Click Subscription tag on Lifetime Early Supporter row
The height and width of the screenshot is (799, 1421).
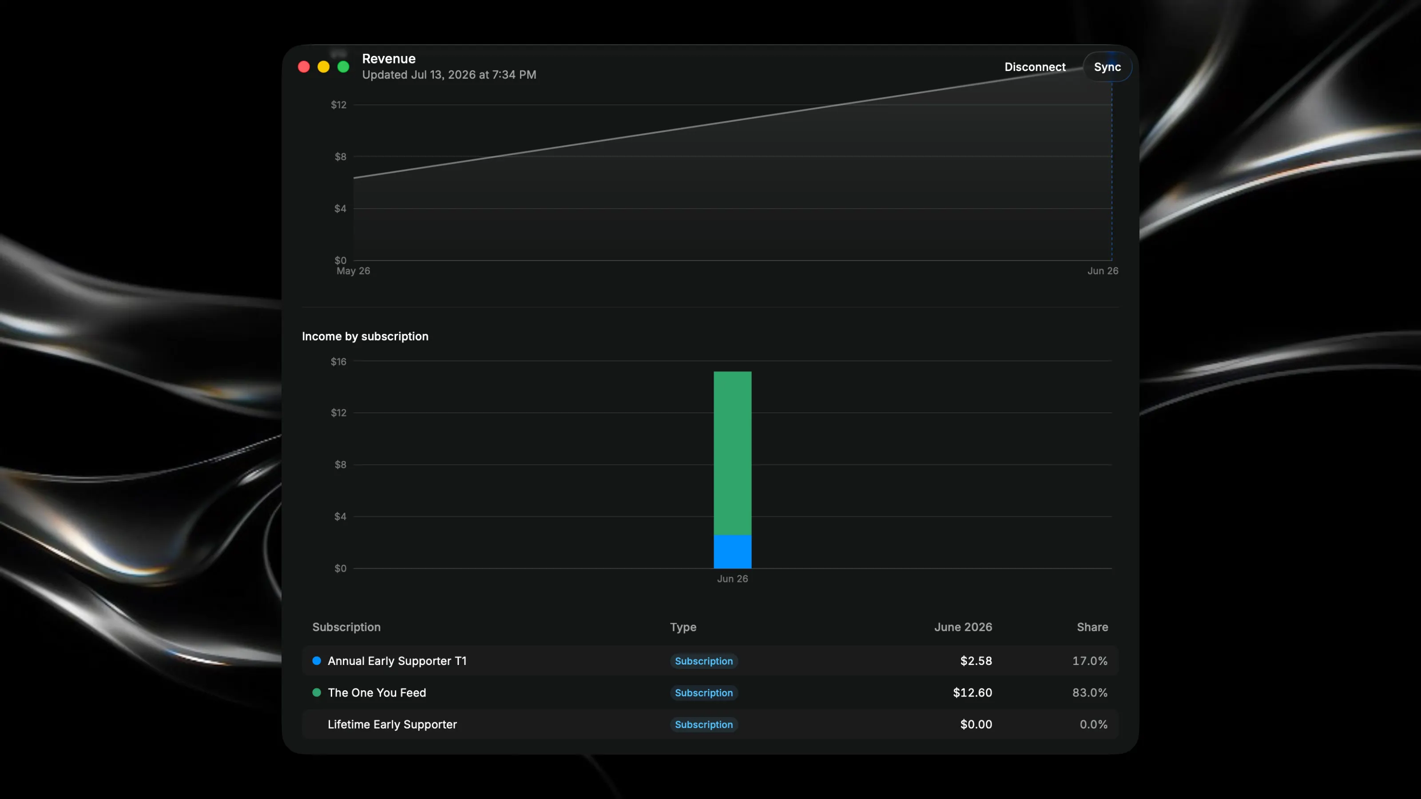point(704,724)
